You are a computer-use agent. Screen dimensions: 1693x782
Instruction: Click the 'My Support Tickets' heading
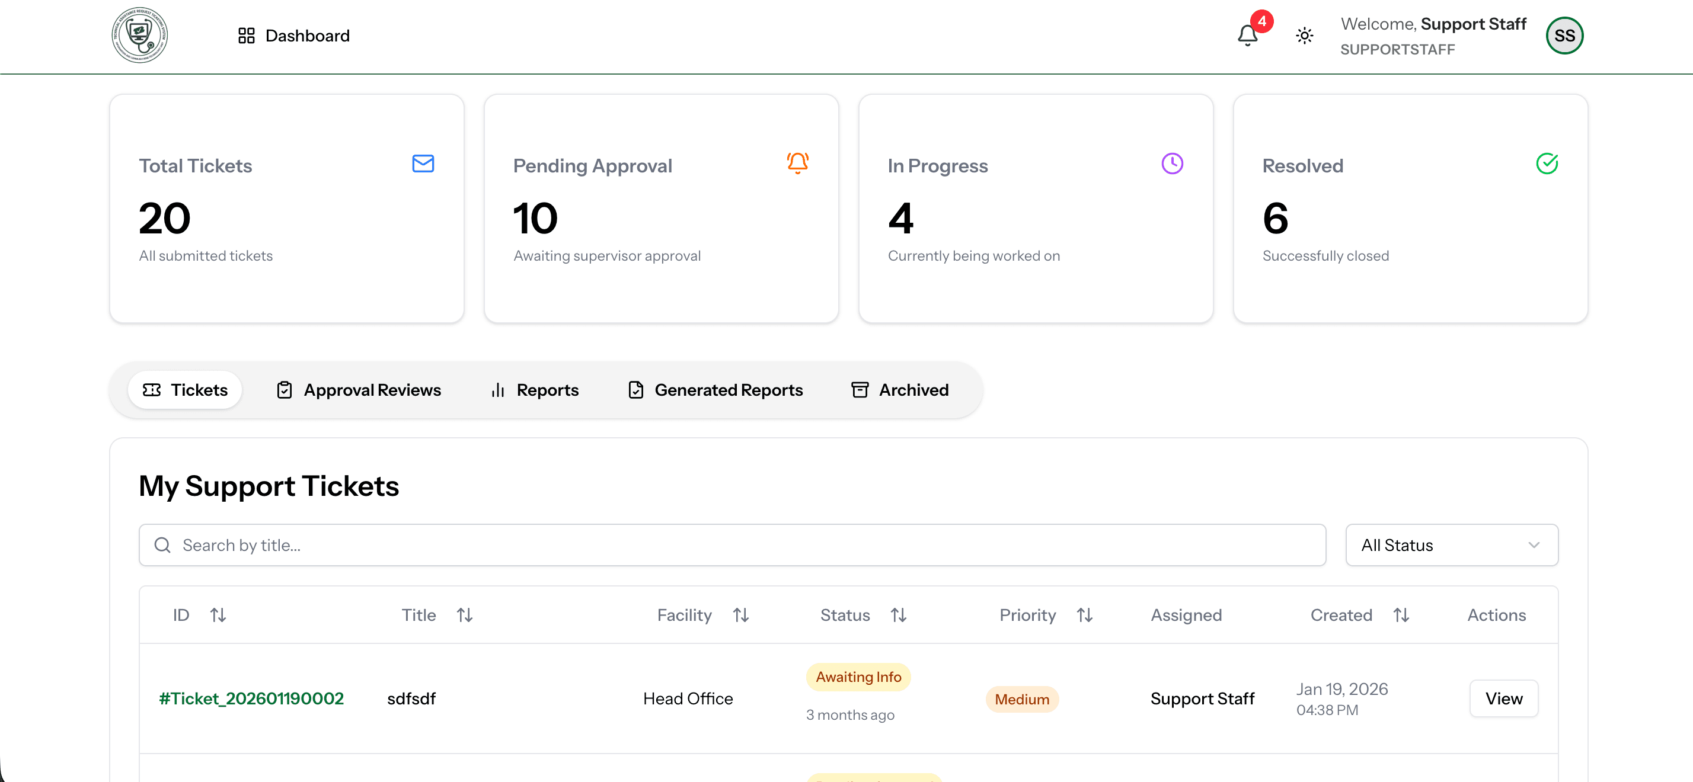tap(269, 486)
